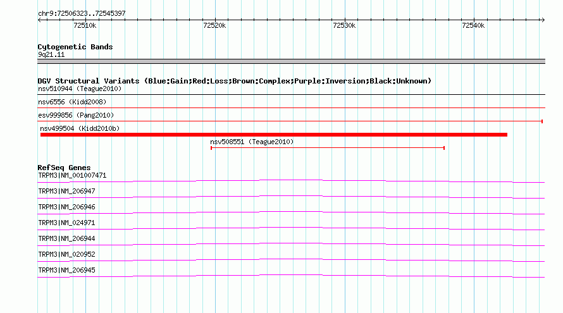Click the 72520k ruler tick label
This screenshot has height=313, width=563.
pyautogui.click(x=214, y=25)
